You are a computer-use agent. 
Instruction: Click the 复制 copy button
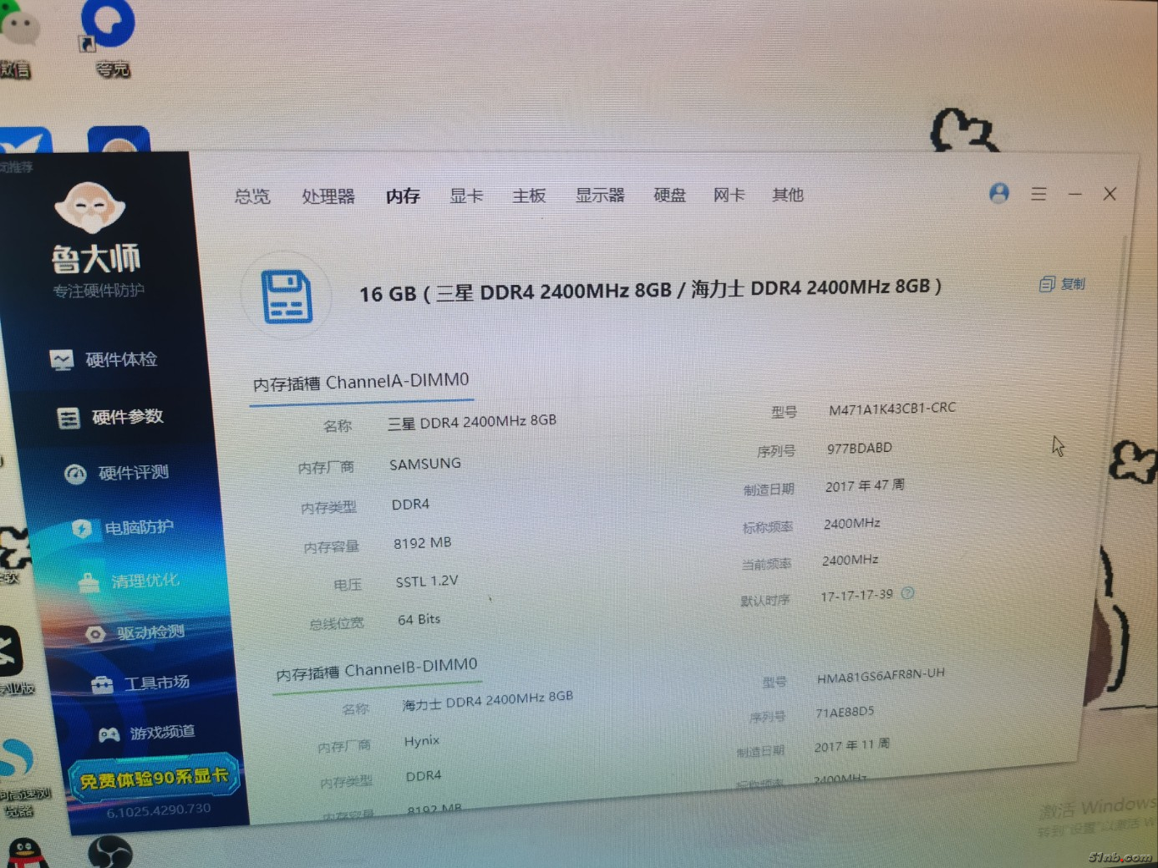pyautogui.click(x=1062, y=284)
